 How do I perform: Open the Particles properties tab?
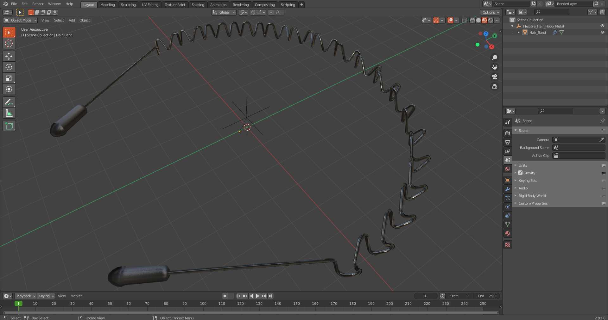508,198
